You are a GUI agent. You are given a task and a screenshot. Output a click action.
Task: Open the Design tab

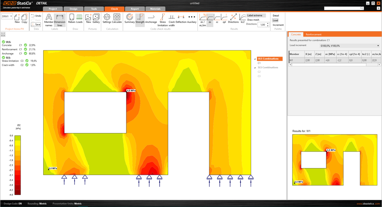coord(73,9)
